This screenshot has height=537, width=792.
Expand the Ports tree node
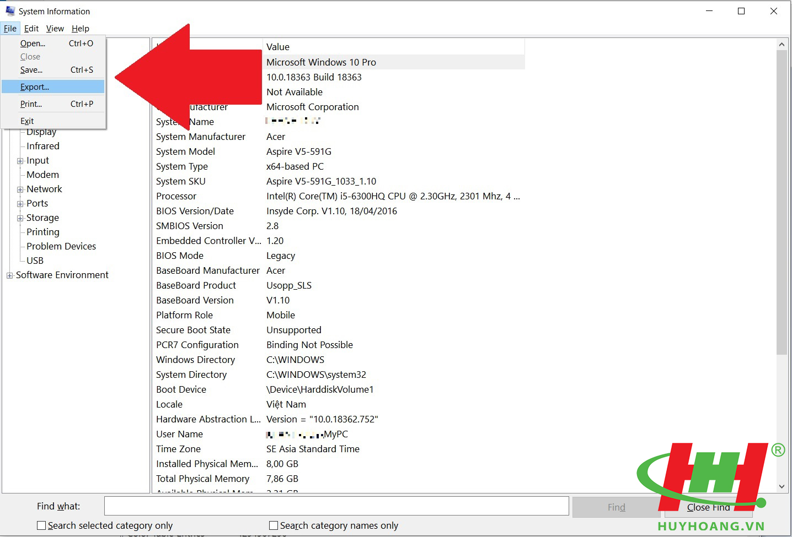[x=20, y=204]
